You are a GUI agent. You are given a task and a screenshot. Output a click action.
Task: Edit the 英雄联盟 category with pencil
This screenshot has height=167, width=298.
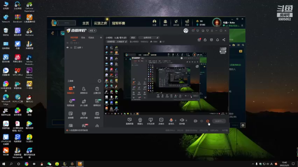point(126,42)
